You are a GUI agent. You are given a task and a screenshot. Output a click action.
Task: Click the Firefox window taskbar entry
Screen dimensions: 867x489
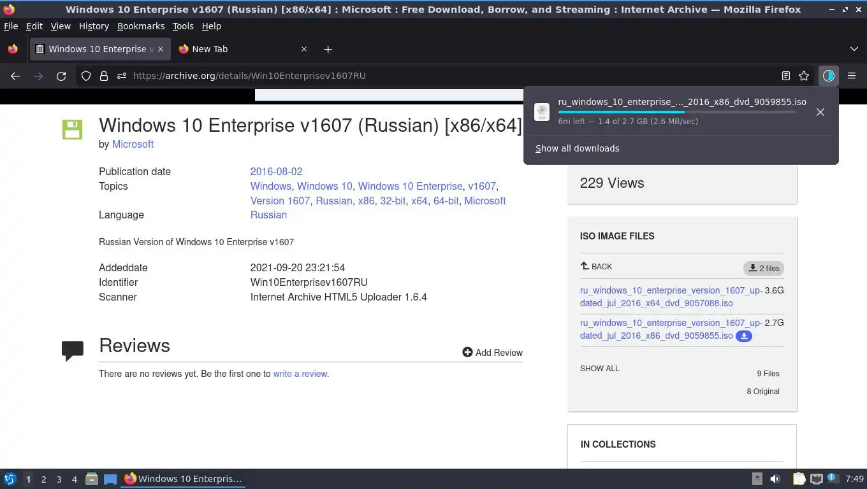point(184,479)
